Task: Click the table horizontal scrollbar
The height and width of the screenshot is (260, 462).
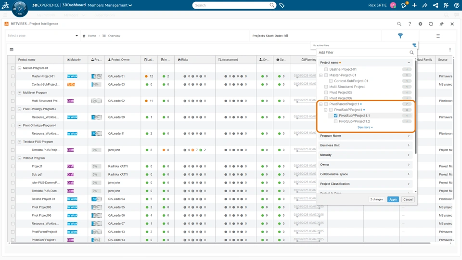Action: (219, 243)
